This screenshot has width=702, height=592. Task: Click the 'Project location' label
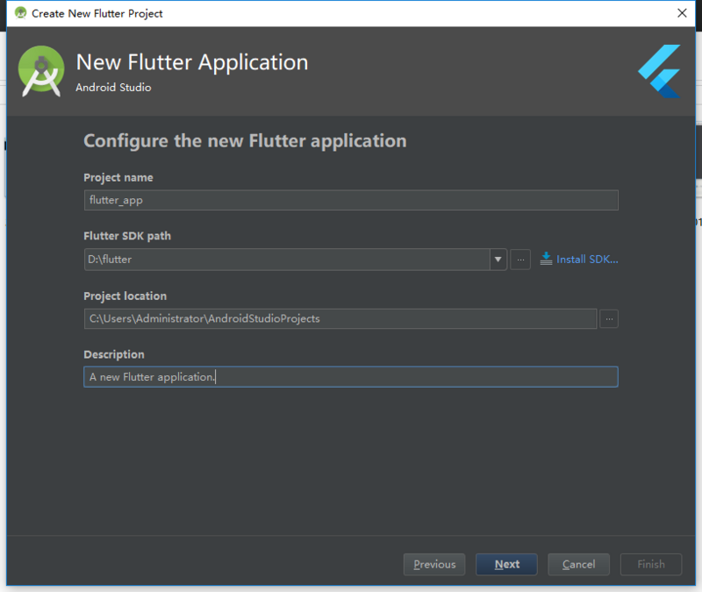[x=125, y=296]
